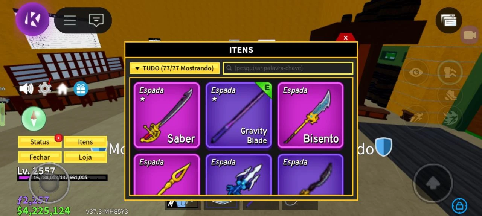This screenshot has height=216, width=482.
Task: Close the Itens window with red X
Action: pos(346,37)
